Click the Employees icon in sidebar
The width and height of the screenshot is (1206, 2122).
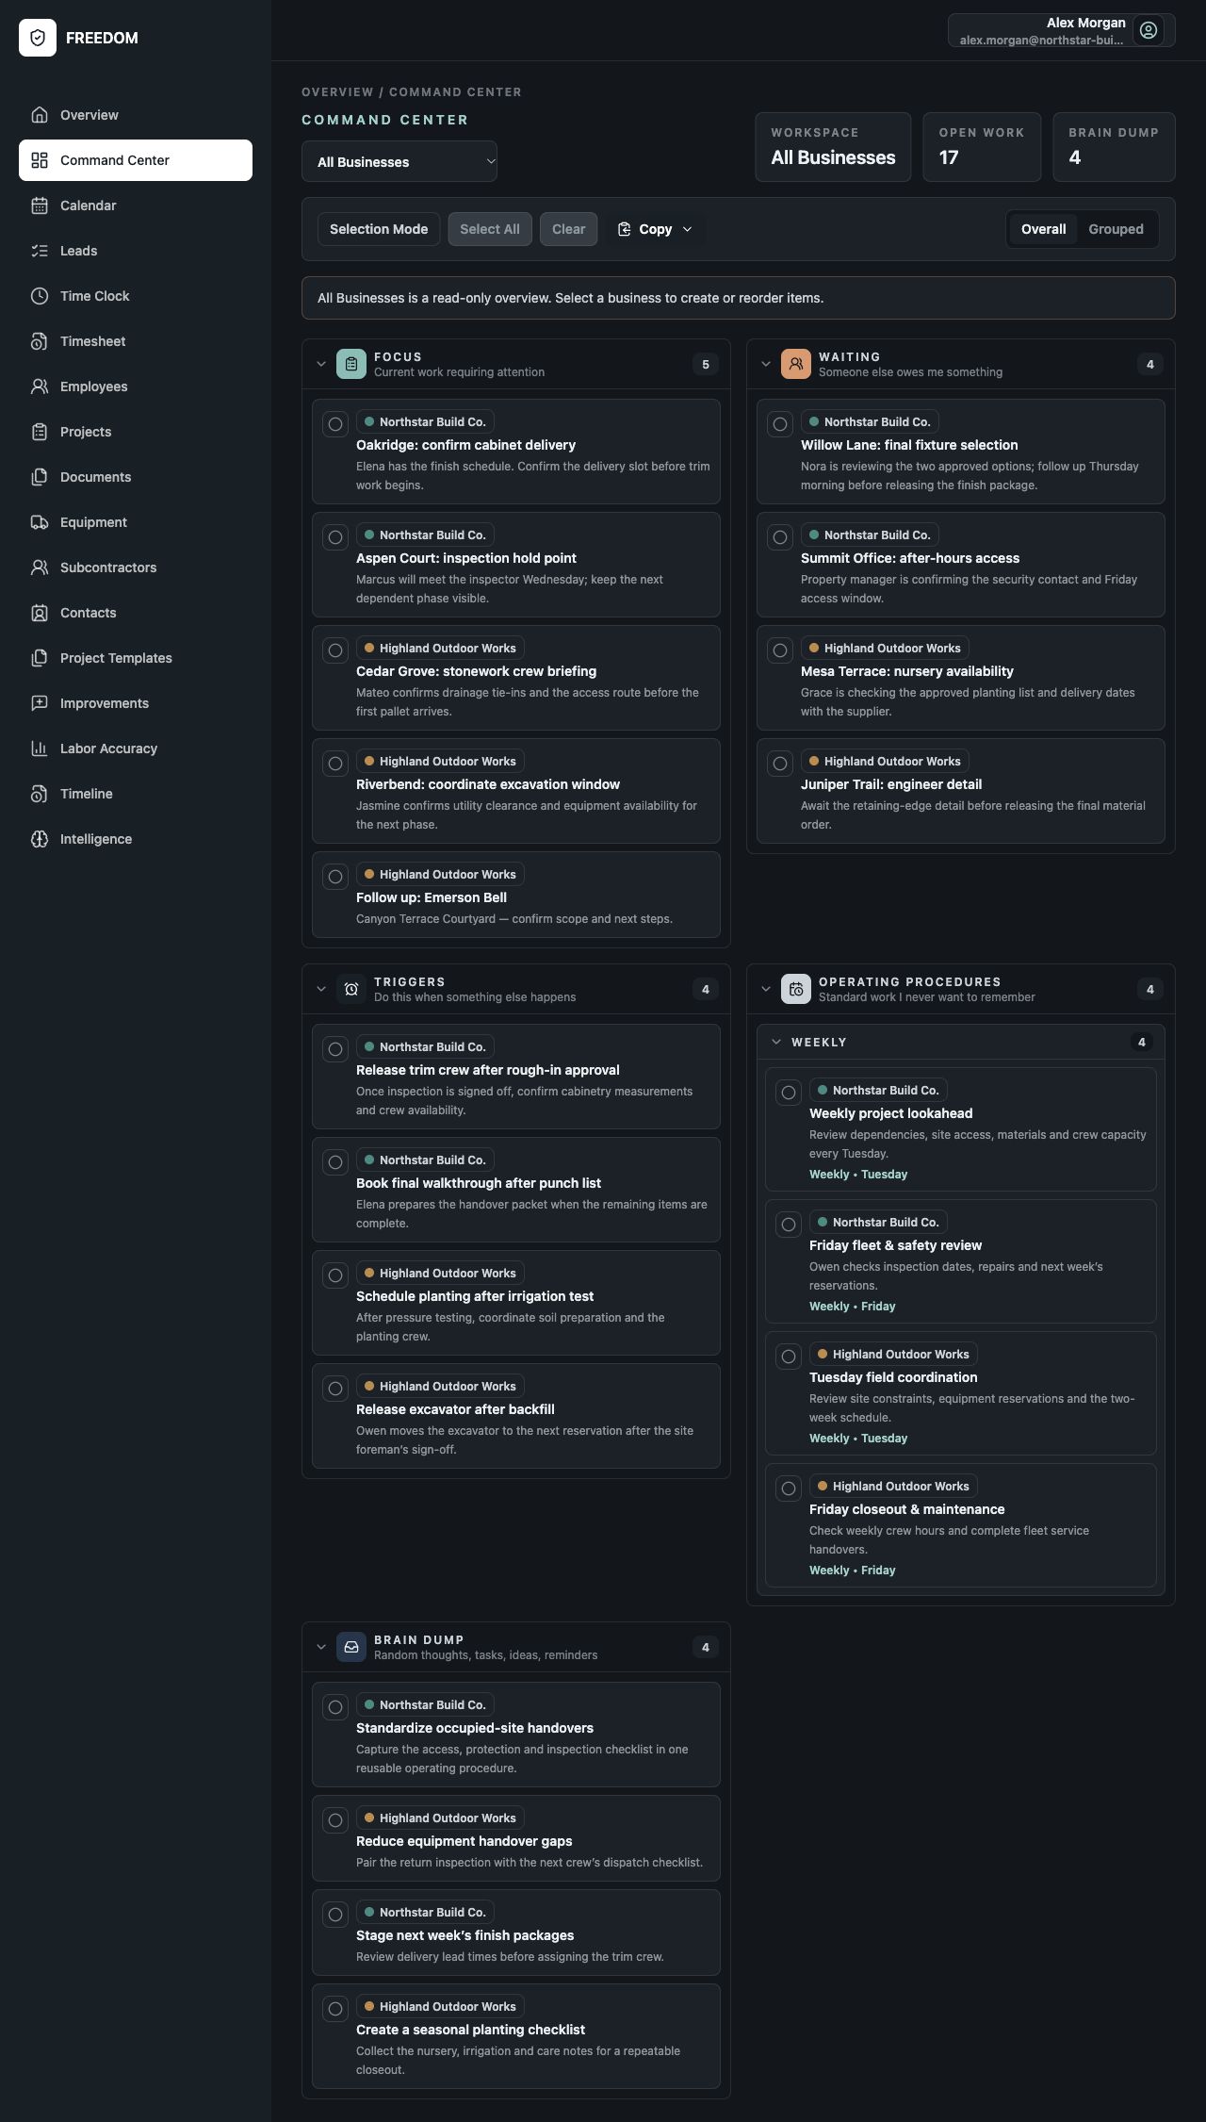pyautogui.click(x=40, y=387)
